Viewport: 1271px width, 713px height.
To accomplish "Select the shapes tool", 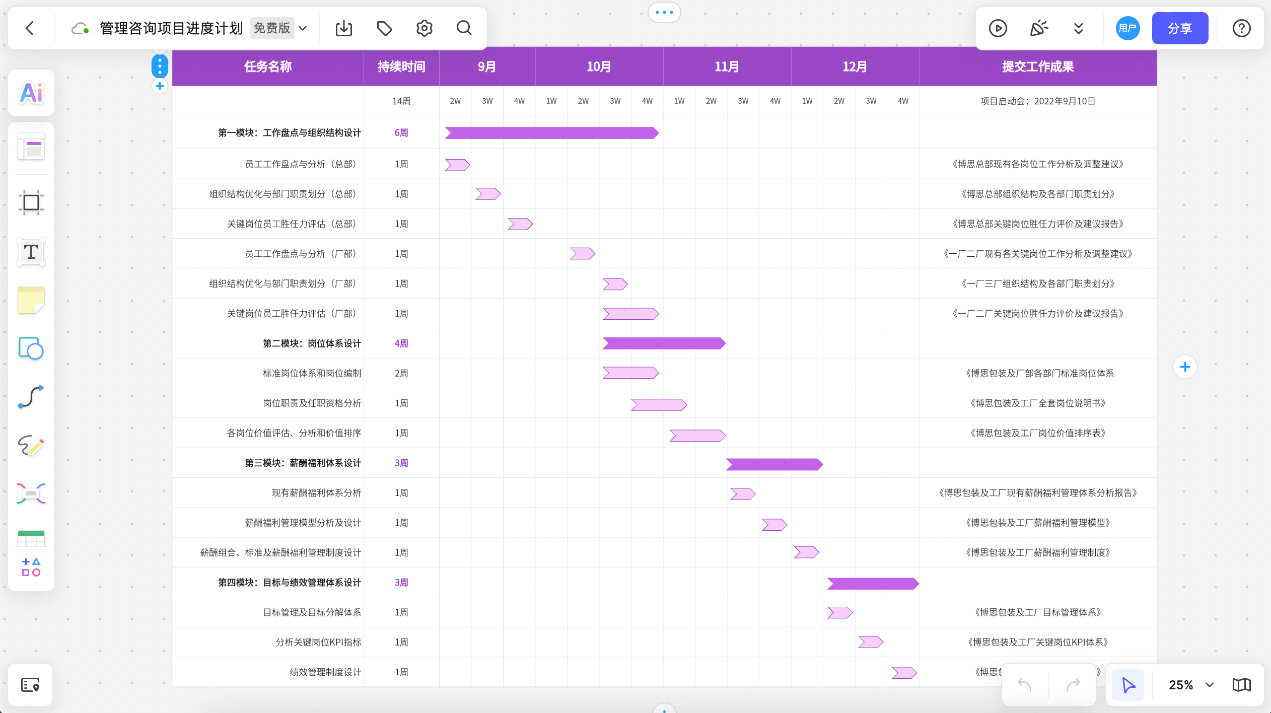I will pyautogui.click(x=31, y=348).
